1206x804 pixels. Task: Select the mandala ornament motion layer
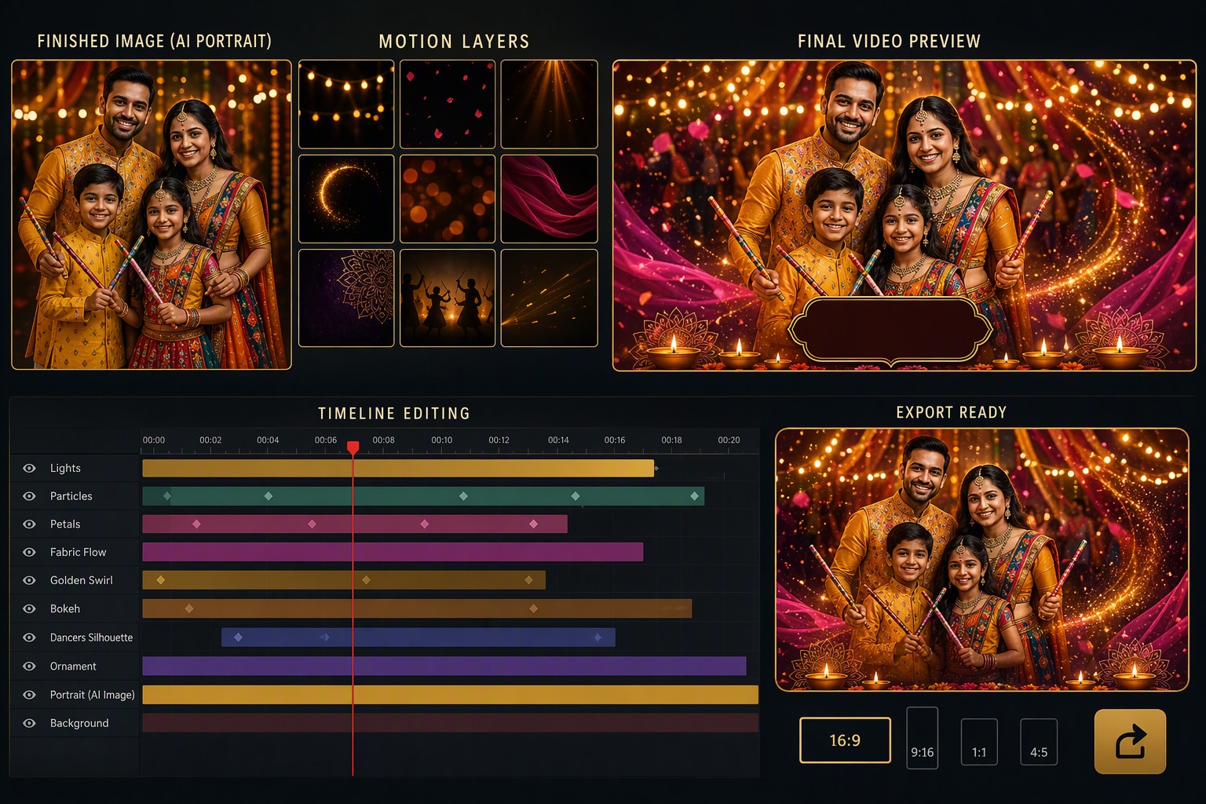click(346, 298)
